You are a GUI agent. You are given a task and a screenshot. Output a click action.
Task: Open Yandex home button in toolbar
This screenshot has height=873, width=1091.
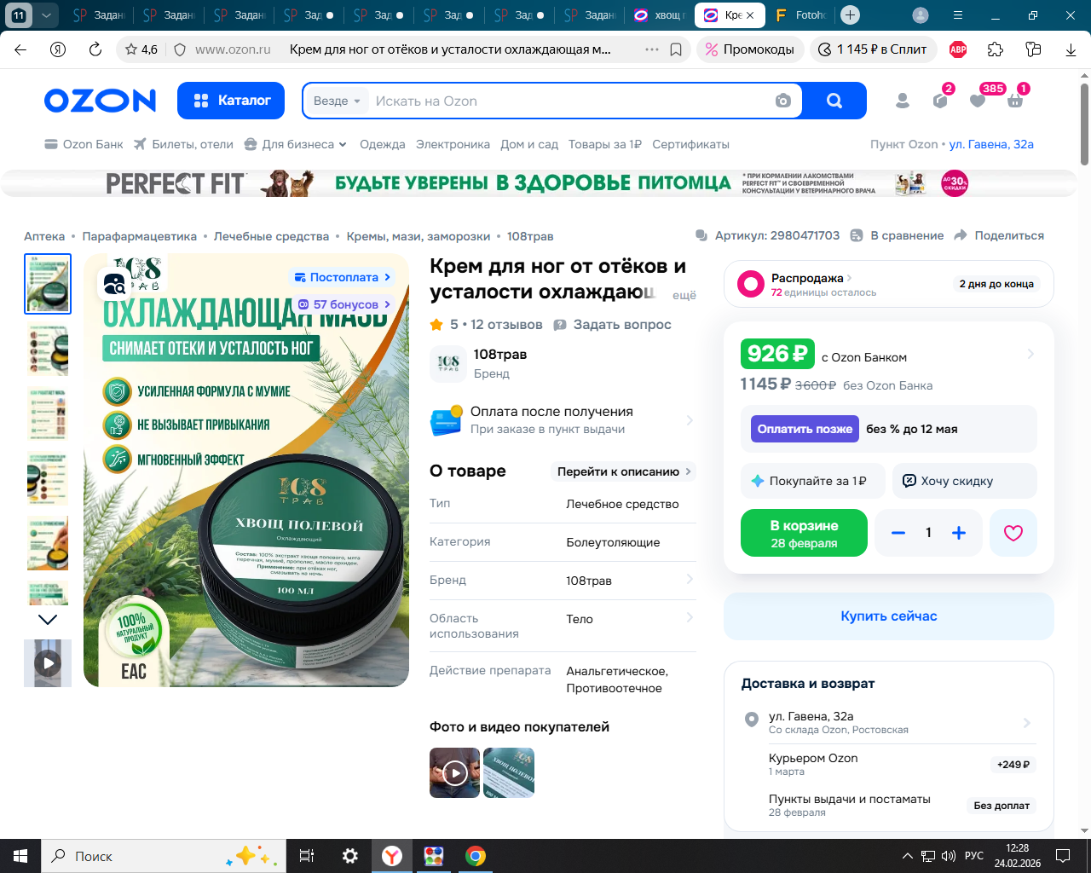coord(58,49)
